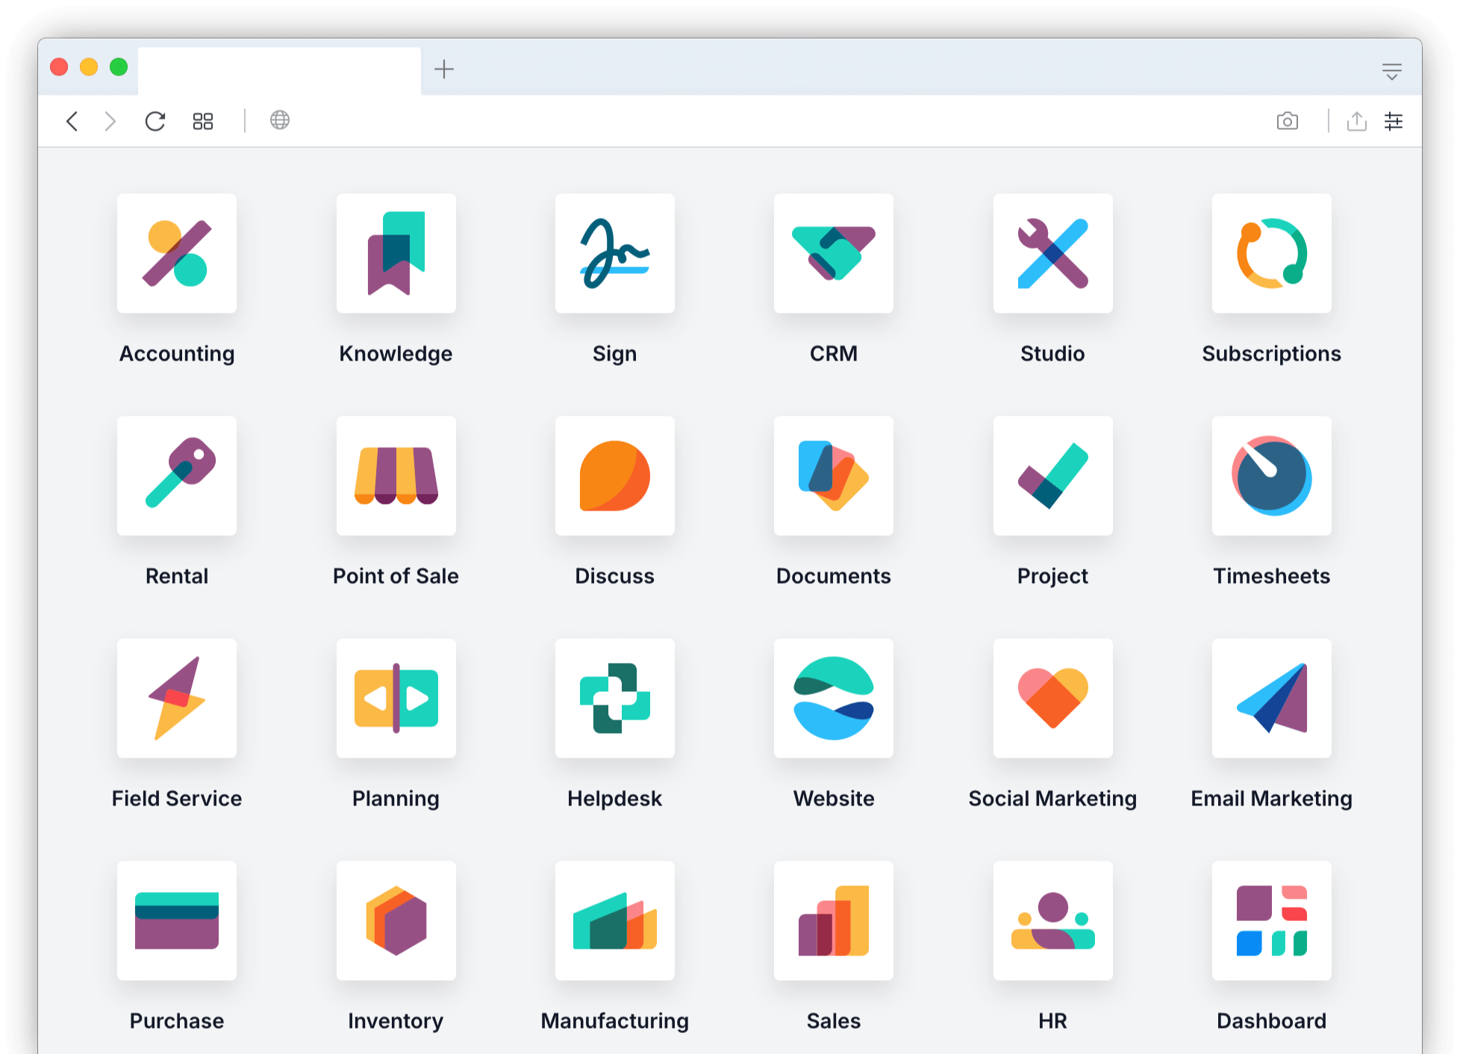
Task: Take a screenshot with camera icon
Action: (x=1287, y=121)
